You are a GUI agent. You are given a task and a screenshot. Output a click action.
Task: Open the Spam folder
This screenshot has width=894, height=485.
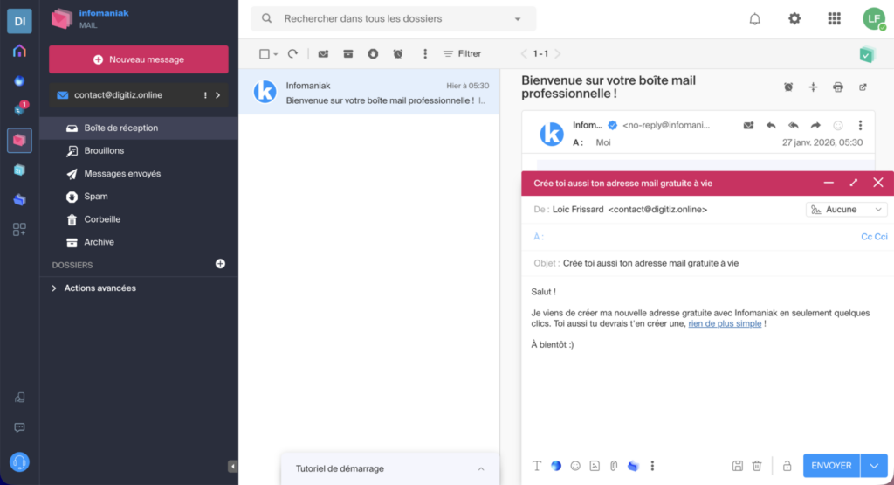point(139,197)
